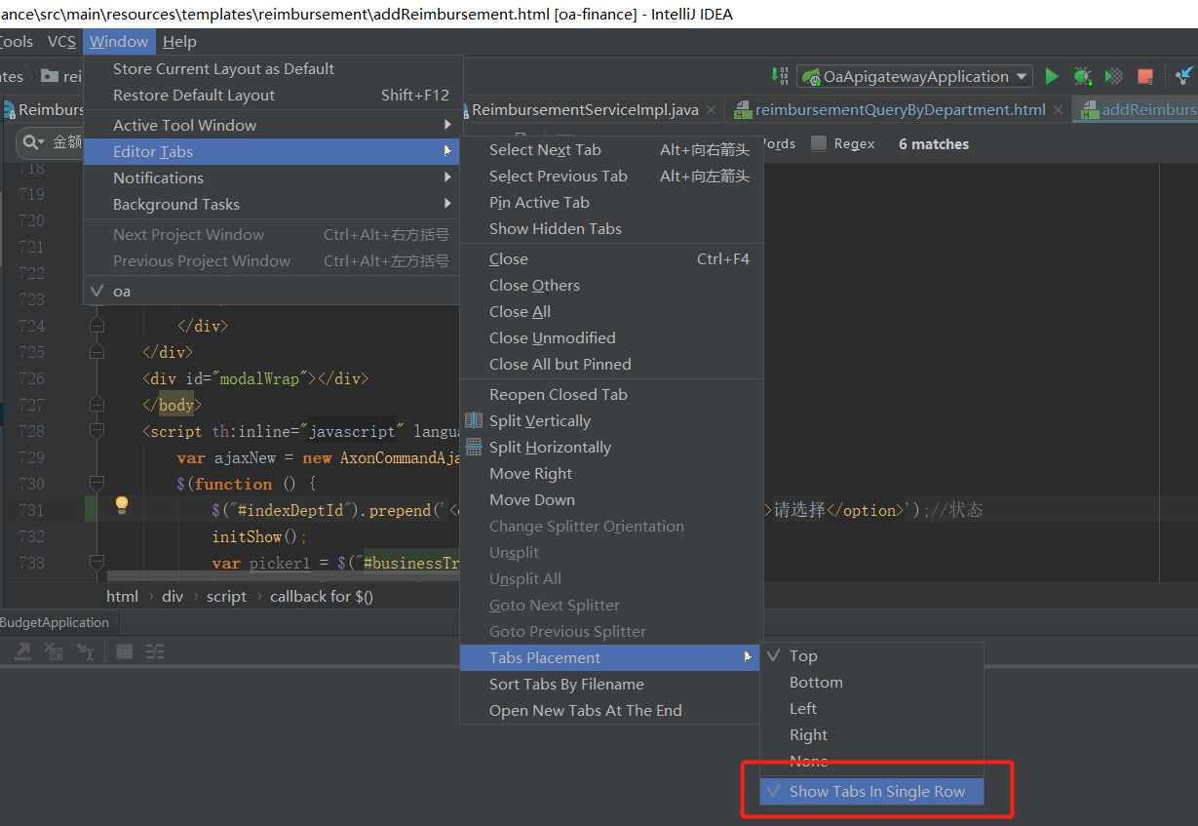Choose Move Right
Viewport: 1198px width, 826px height.
click(610, 474)
